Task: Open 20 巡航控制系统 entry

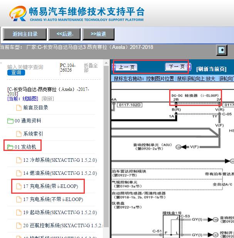Action: [x=63, y=225]
